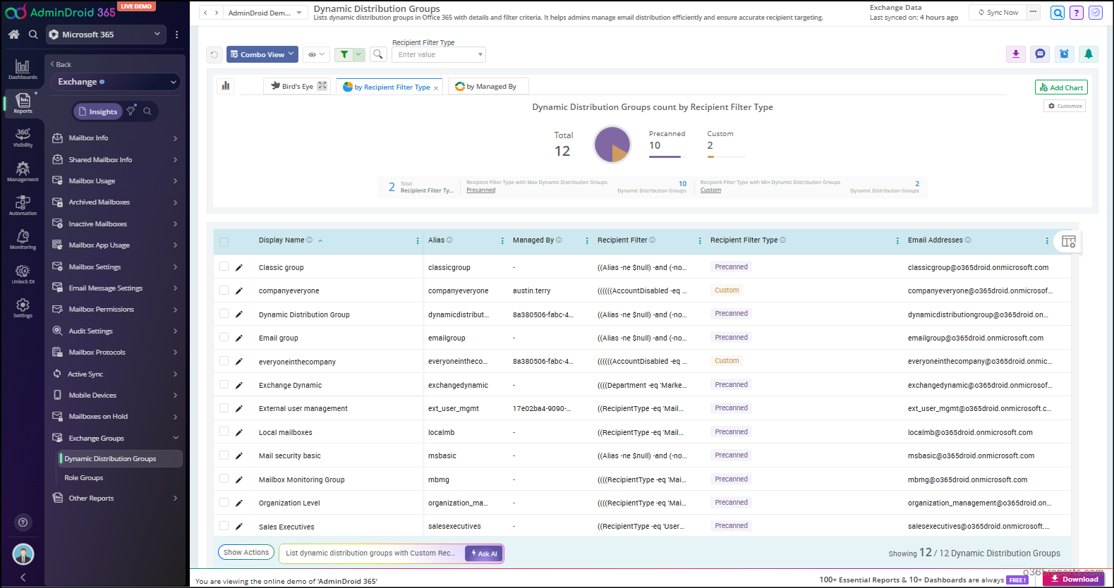This screenshot has width=1114, height=588.
Task: Open the Automation section
Action: [x=23, y=205]
